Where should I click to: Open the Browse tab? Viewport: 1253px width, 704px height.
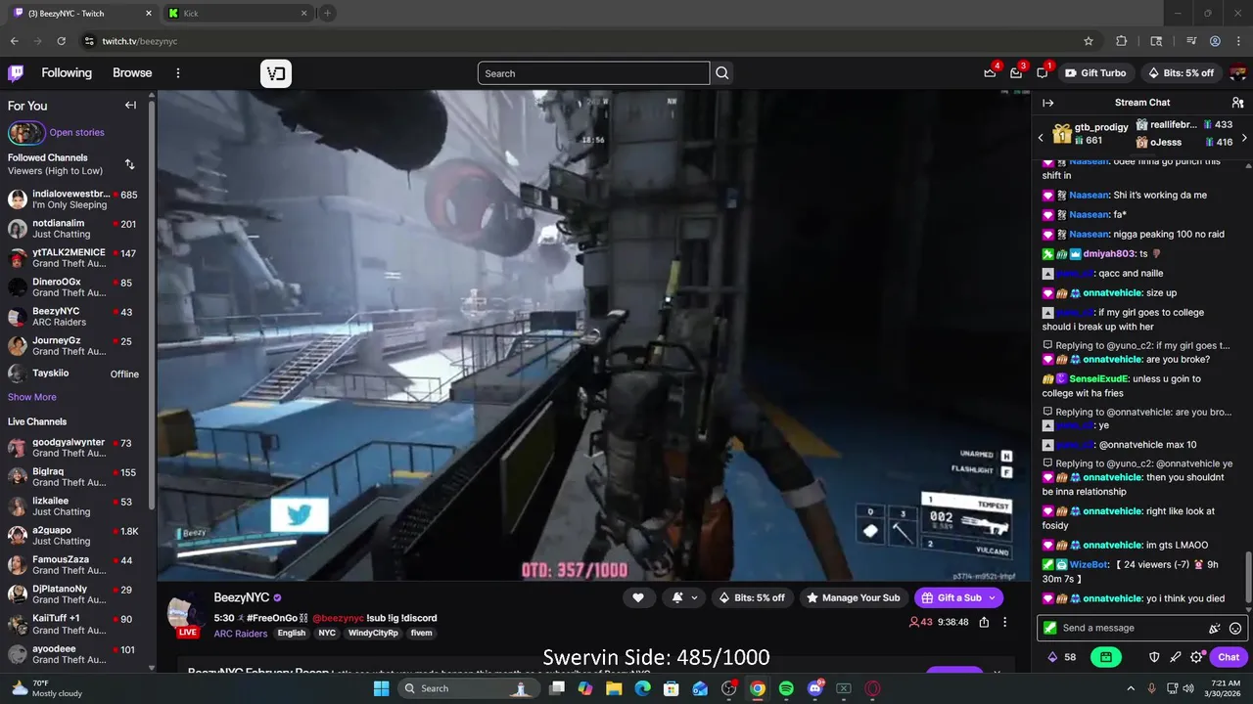132,73
